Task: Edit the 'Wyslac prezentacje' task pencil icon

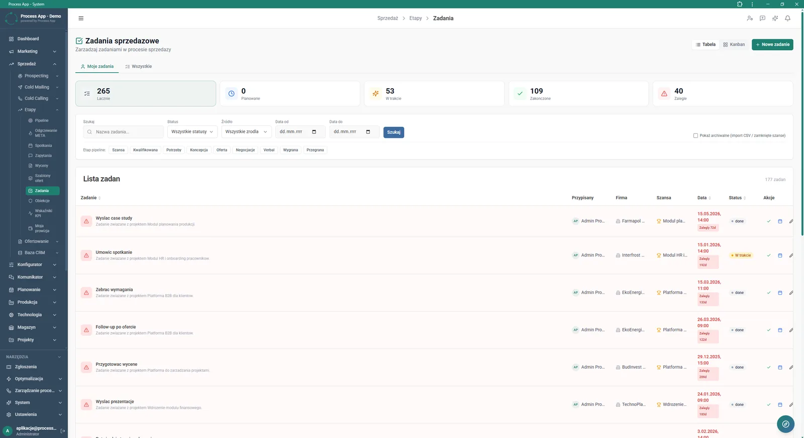Action: coord(791,404)
